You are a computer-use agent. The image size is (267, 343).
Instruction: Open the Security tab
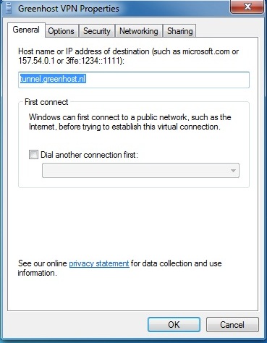pyautogui.click(x=97, y=31)
